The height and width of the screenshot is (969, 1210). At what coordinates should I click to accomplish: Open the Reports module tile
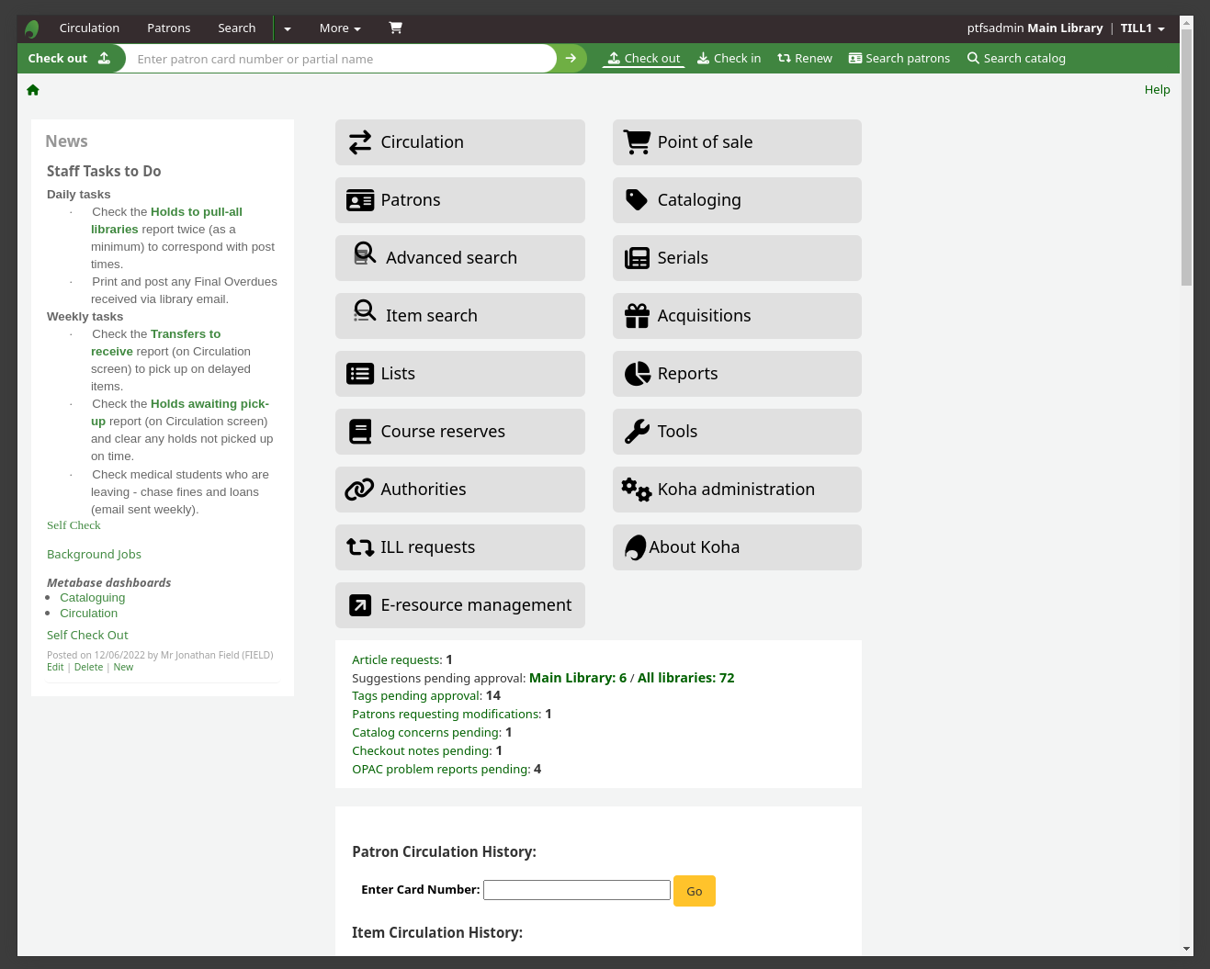[736, 374]
